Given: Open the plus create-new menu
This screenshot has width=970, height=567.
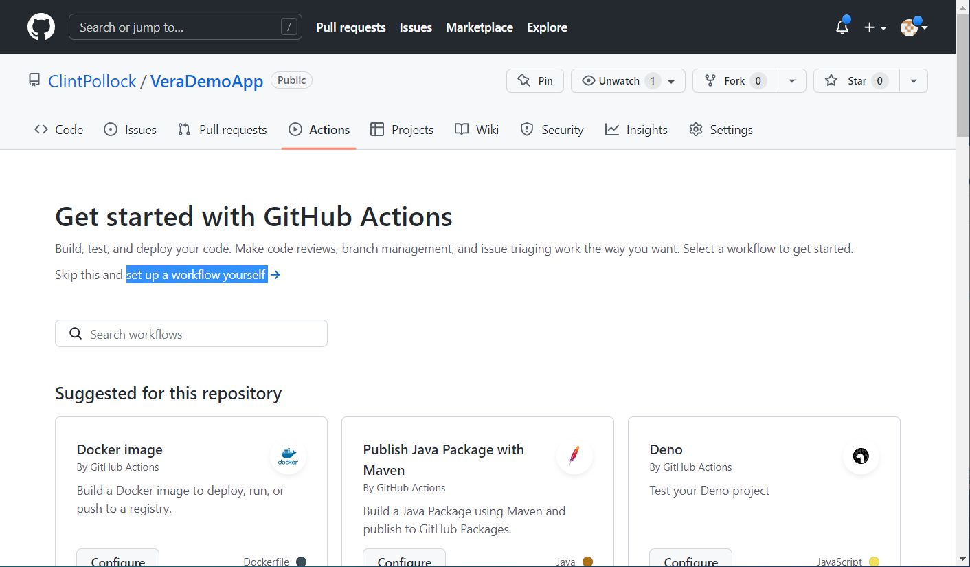Looking at the screenshot, I should click(x=875, y=27).
